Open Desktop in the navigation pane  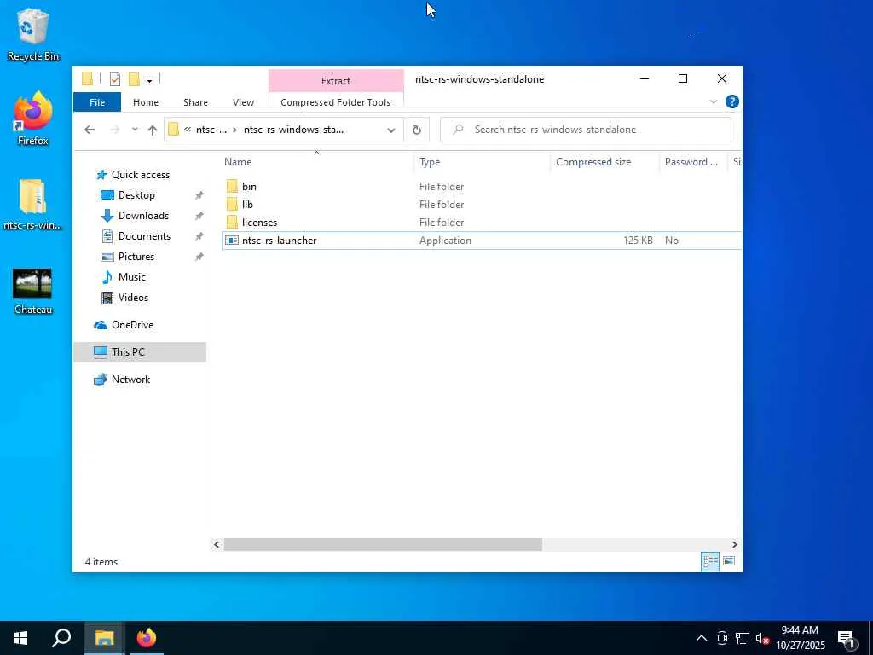(x=136, y=195)
